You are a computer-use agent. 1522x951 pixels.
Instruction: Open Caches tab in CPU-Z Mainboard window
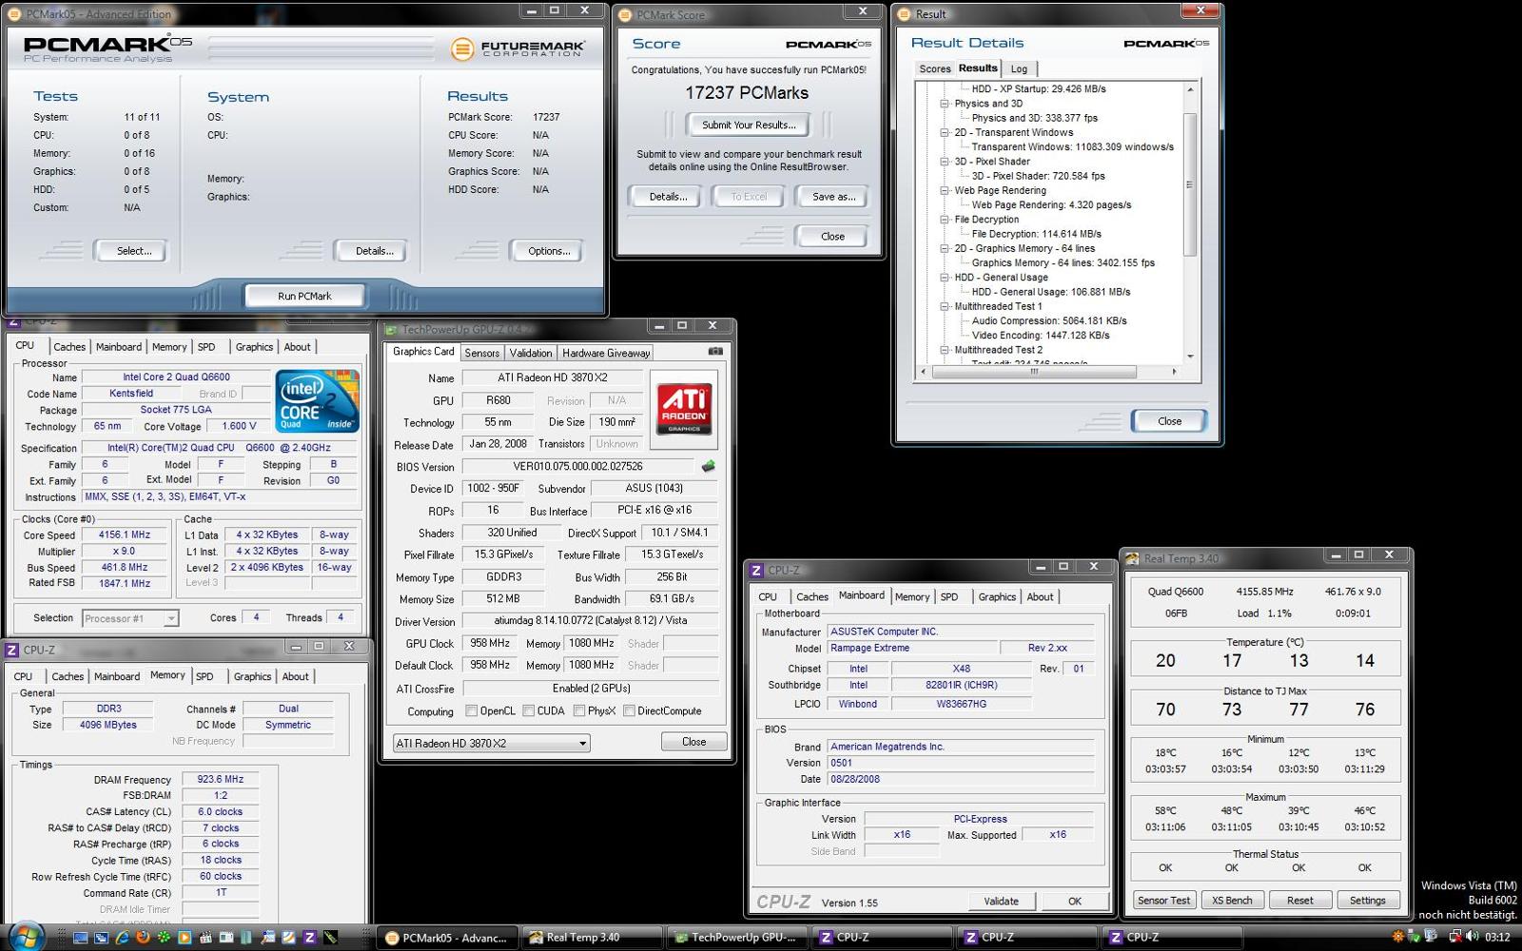(x=812, y=596)
